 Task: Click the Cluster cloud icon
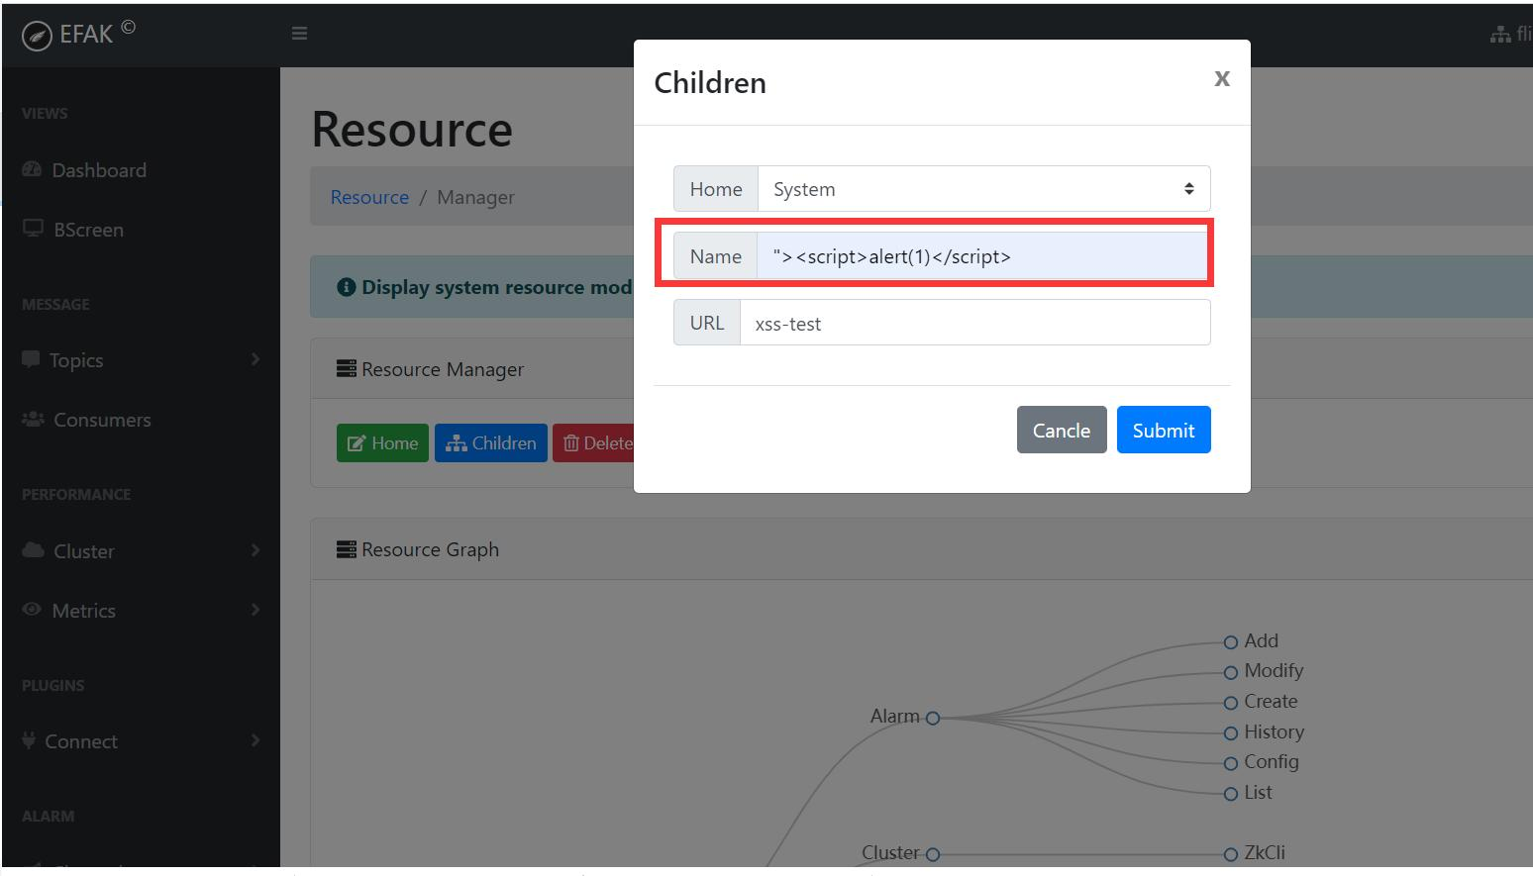(x=32, y=550)
